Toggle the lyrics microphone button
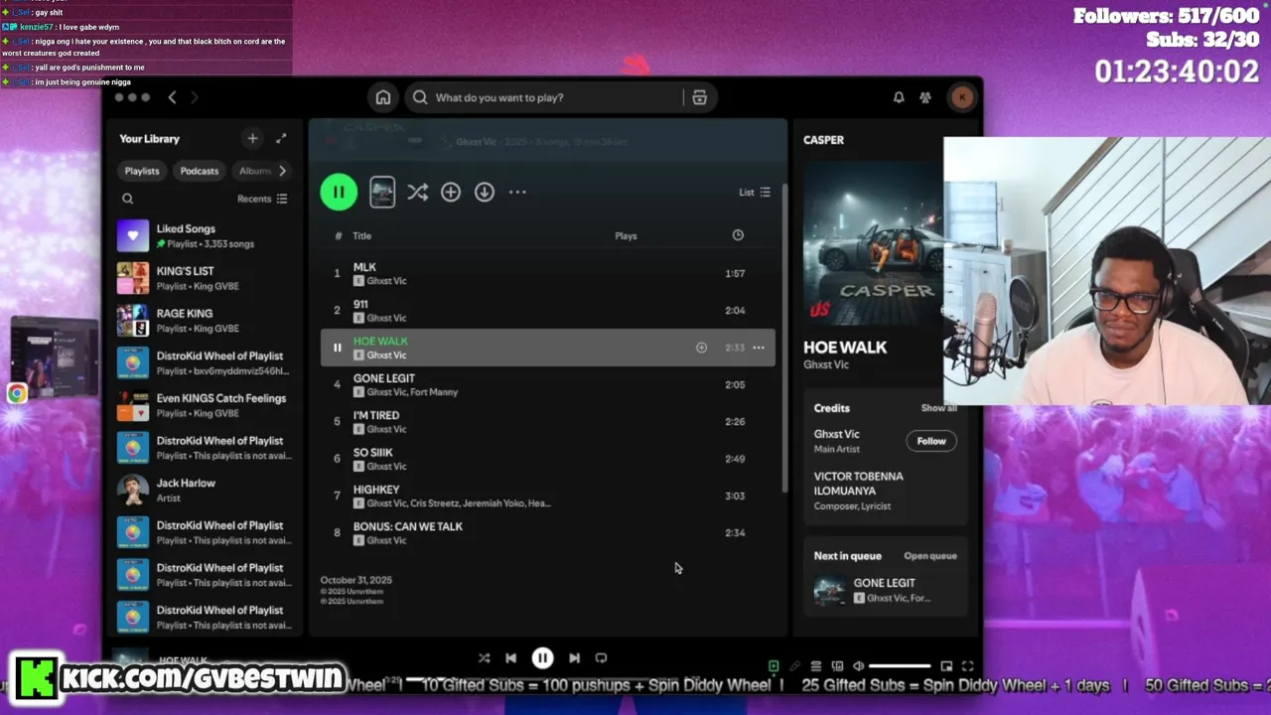 [x=794, y=666]
